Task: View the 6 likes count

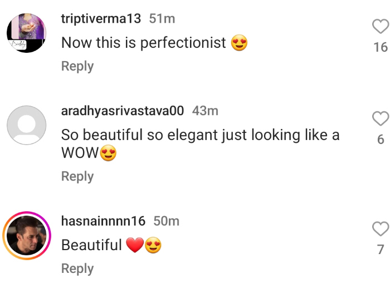Action: (x=381, y=139)
